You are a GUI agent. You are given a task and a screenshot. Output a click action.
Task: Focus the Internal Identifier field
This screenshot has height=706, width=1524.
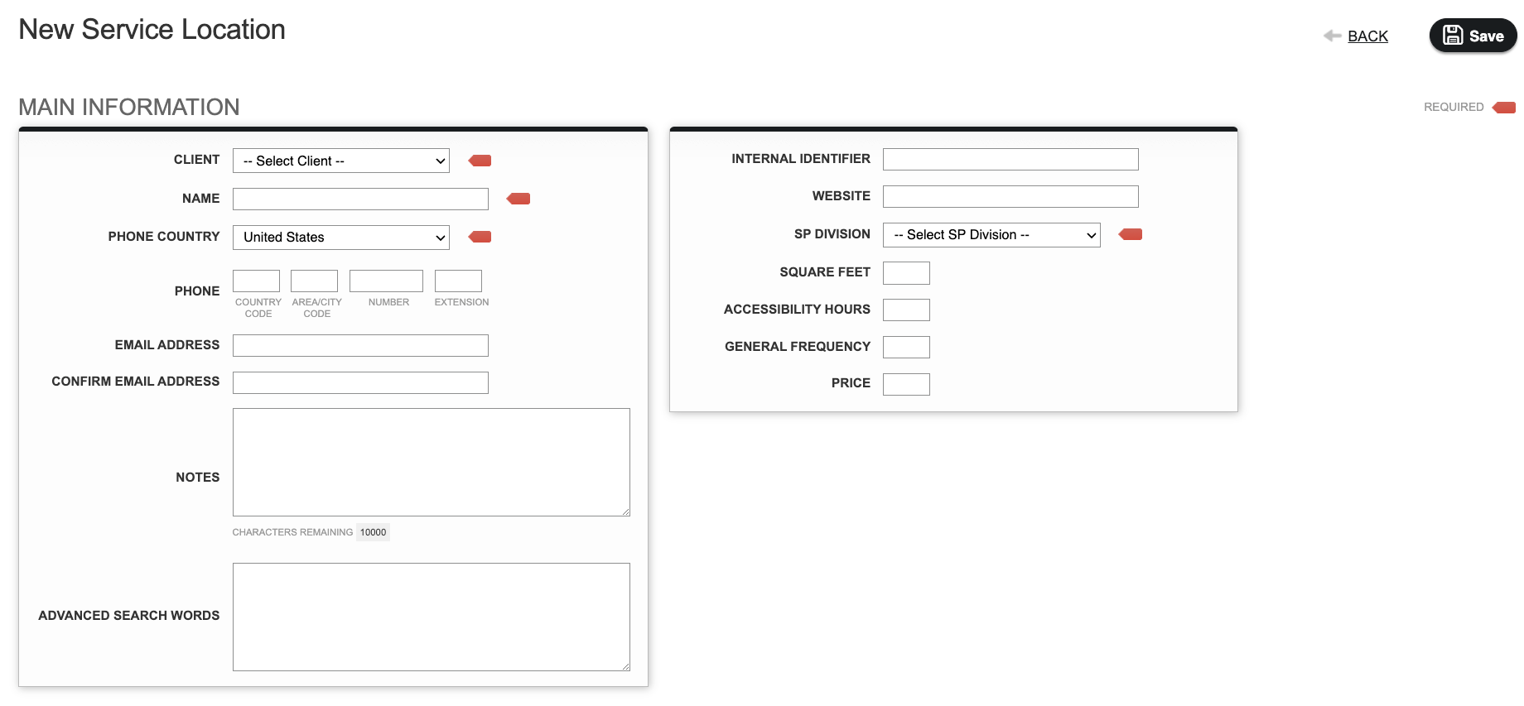point(1010,159)
